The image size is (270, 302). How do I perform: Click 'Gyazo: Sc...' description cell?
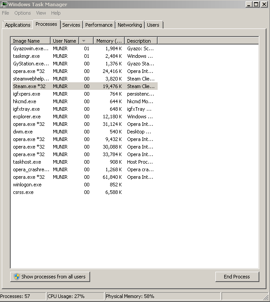(140, 48)
